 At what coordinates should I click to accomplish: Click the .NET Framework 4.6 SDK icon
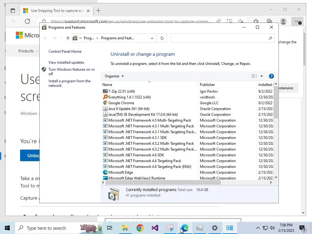pyautogui.click(x=105, y=154)
